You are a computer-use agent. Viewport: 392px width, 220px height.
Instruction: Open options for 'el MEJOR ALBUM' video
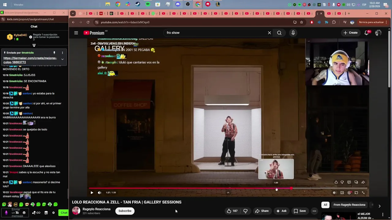point(383,215)
